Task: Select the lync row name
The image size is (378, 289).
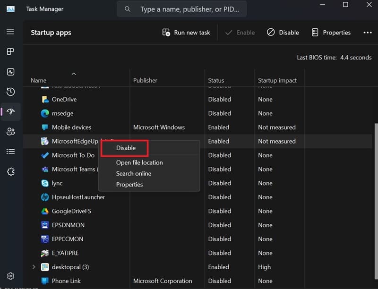Action: point(57,183)
